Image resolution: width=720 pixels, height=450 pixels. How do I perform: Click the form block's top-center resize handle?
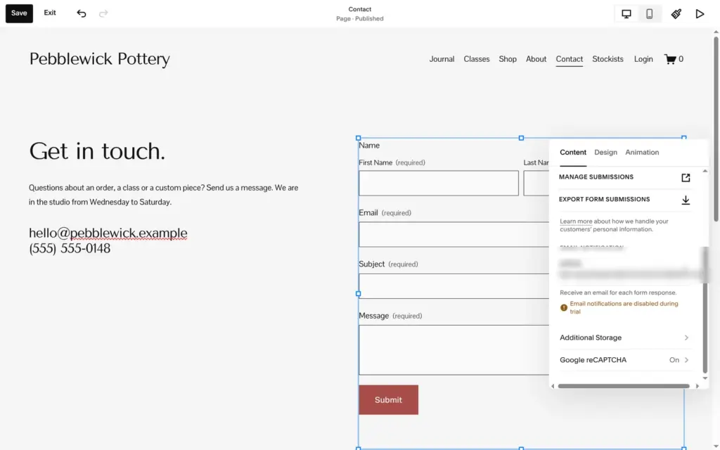click(521, 138)
